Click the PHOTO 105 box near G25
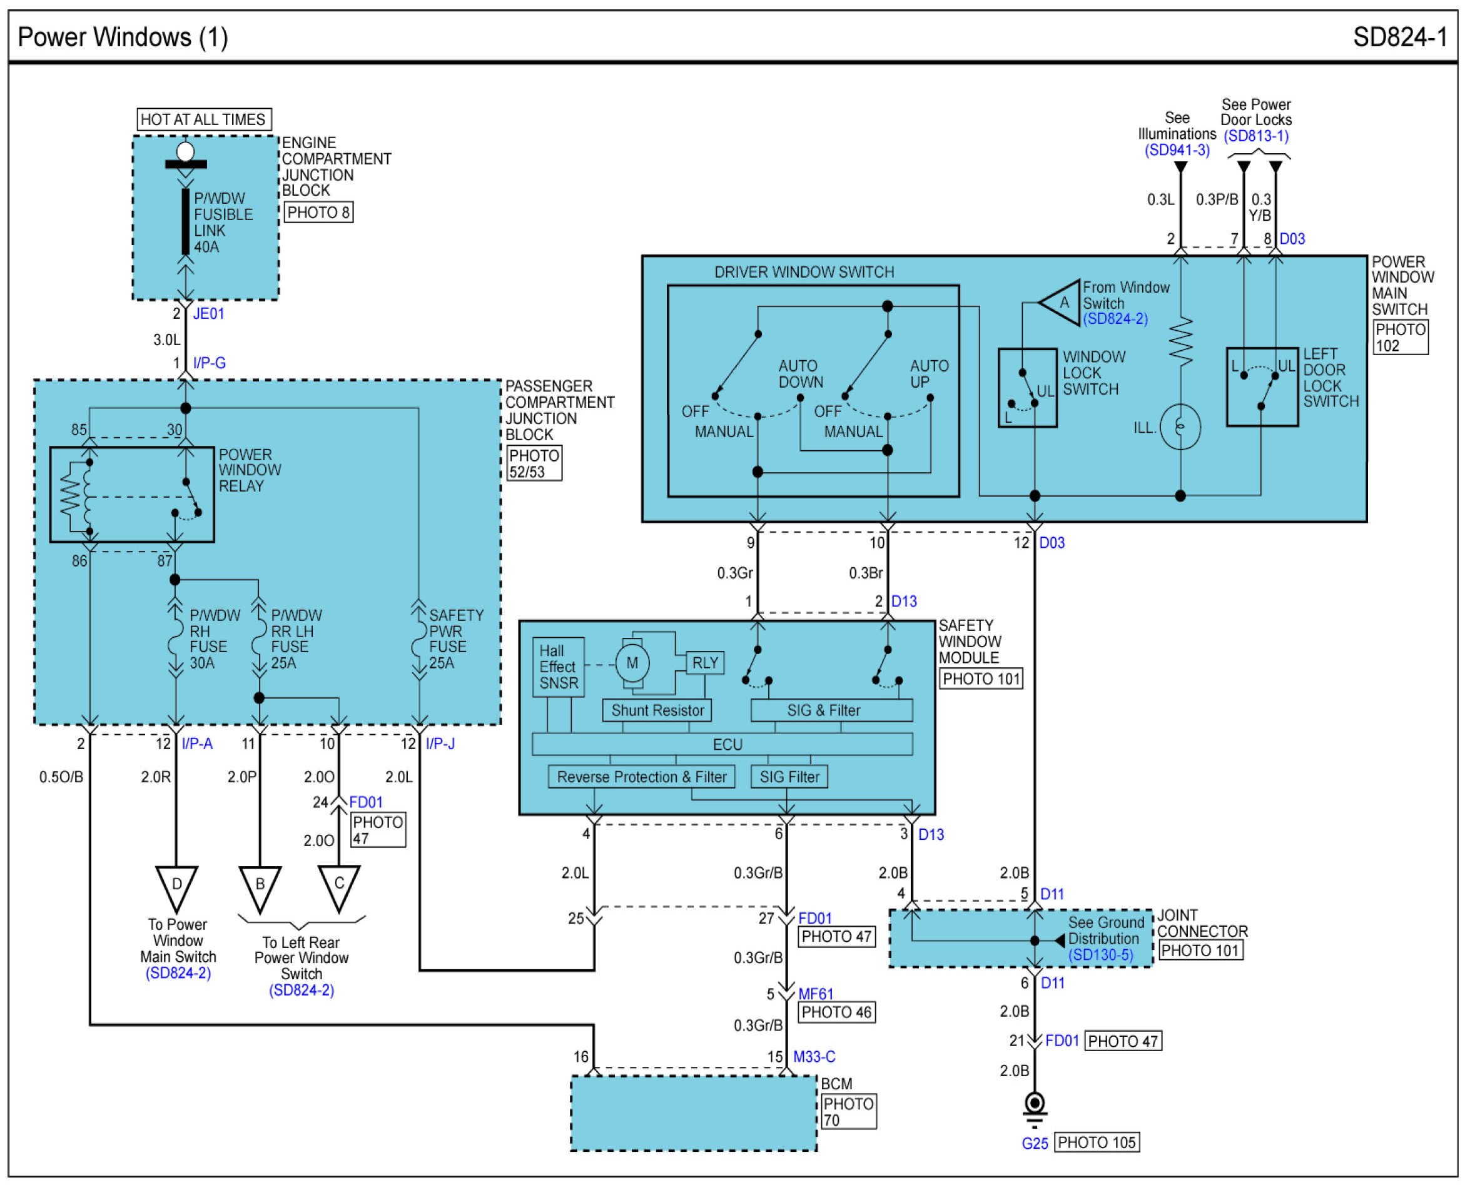Image resolution: width=1470 pixels, height=1185 pixels. click(1097, 1142)
